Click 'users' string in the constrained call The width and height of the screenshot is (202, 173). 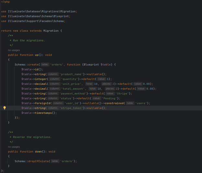click(142, 103)
